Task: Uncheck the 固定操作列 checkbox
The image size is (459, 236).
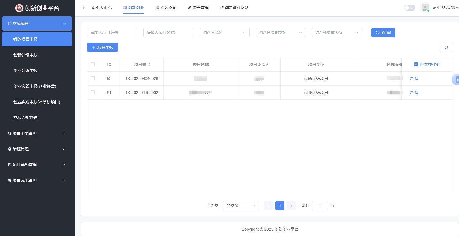Action: point(416,64)
